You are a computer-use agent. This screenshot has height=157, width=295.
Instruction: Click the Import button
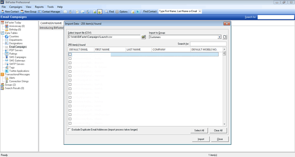click(x=201, y=139)
